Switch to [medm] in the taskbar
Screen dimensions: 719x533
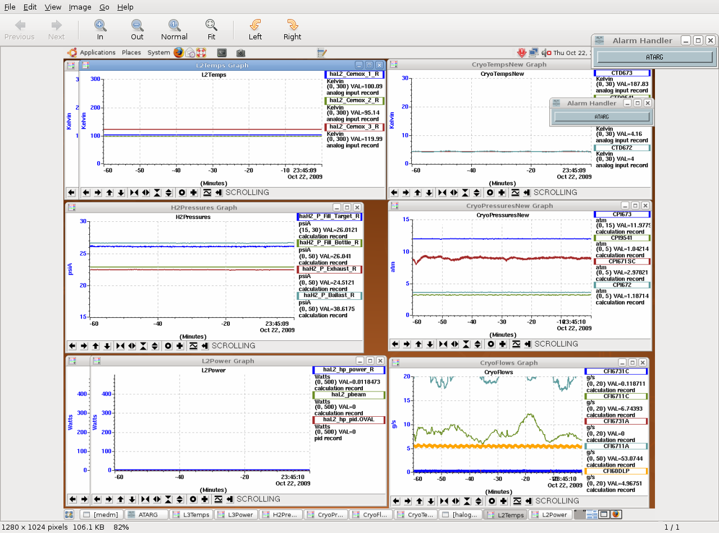pyautogui.click(x=101, y=514)
